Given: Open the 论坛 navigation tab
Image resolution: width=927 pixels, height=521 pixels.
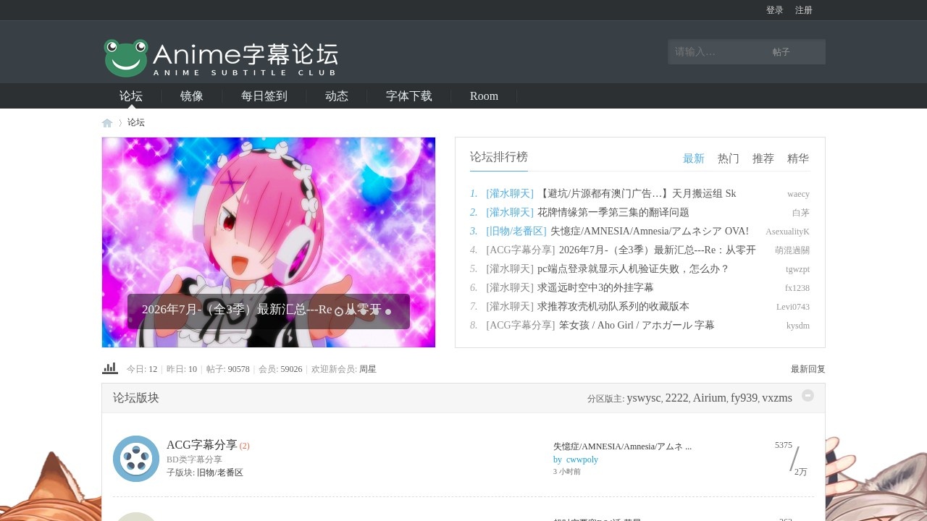Looking at the screenshot, I should pyautogui.click(x=131, y=96).
